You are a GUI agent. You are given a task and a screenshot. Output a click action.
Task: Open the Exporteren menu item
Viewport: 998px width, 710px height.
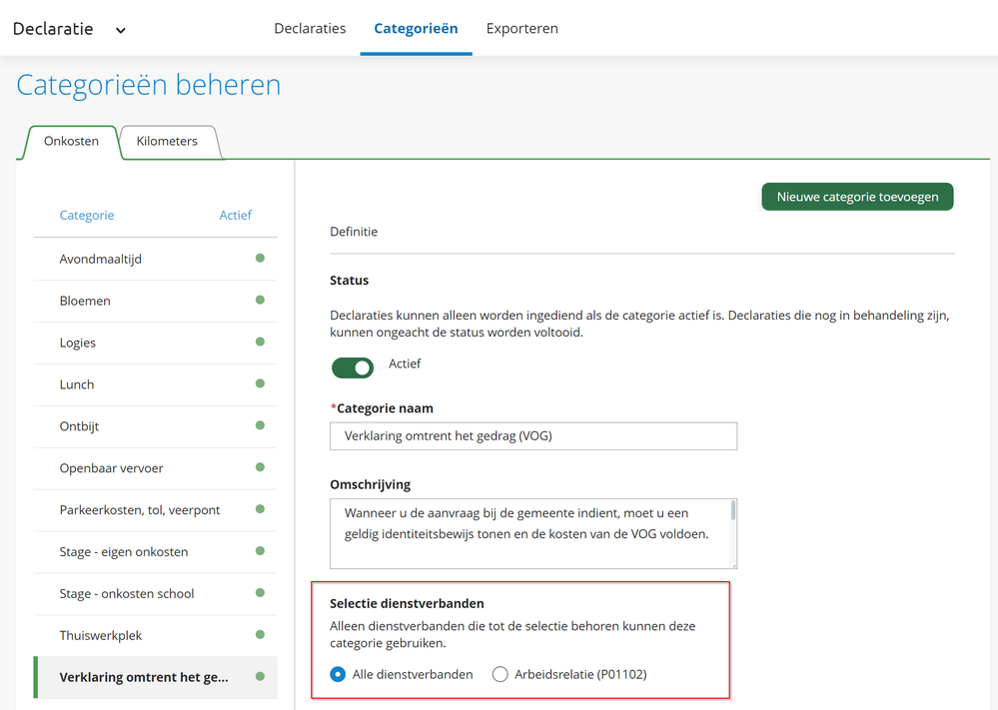click(522, 28)
